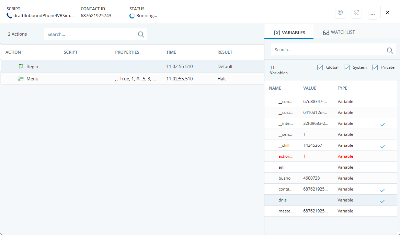
Task: Uncheck the Global variables checkbox
Action: 320,67
